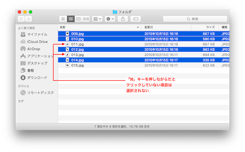The height and width of the screenshot is (152, 245).
Task: Select リモートディスク under デバイス
Action: click(x=37, y=93)
